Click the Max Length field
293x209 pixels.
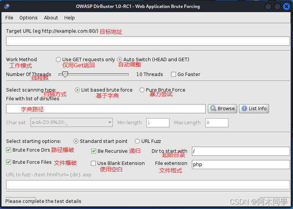(217, 123)
